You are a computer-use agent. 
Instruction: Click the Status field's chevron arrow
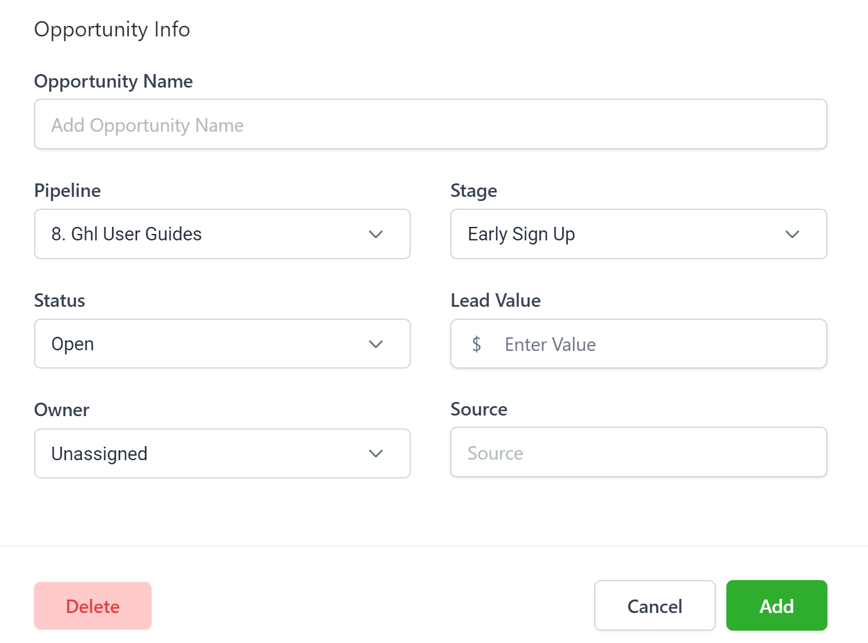(x=376, y=344)
